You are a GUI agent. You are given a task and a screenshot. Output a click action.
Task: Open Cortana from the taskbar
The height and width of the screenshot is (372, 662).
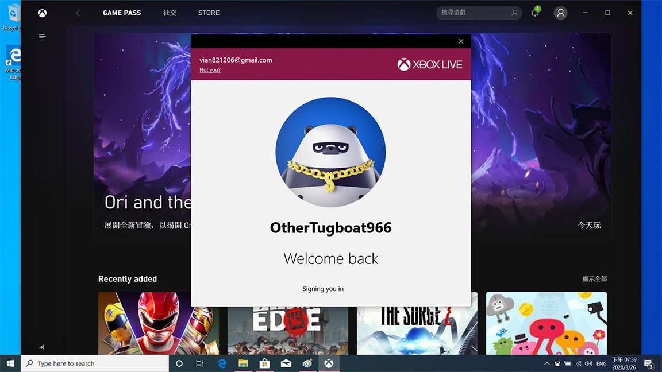(179, 363)
